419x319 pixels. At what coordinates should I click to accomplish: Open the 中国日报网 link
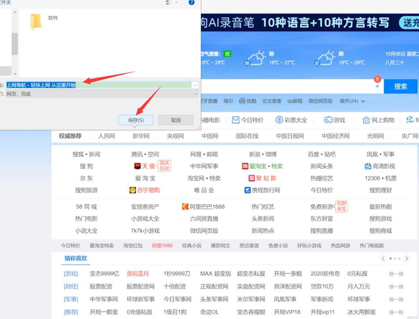coord(290,136)
